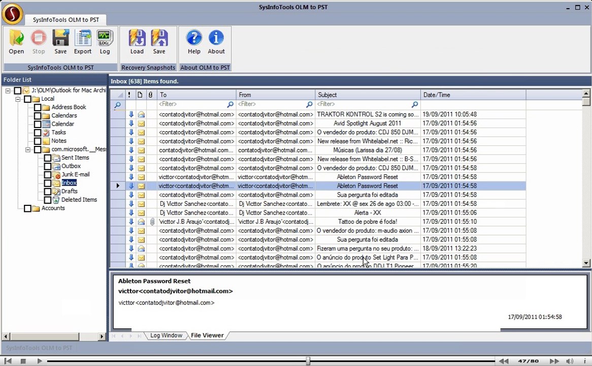Select the Calendar folder item
Screen dimensions: 592x366
tap(62, 124)
